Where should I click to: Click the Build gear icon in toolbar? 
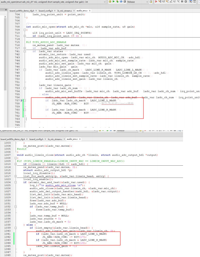(x=110, y=2)
